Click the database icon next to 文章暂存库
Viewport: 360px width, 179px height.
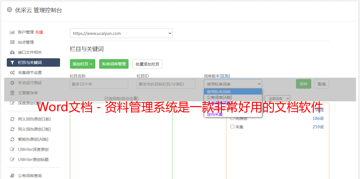[12, 93]
